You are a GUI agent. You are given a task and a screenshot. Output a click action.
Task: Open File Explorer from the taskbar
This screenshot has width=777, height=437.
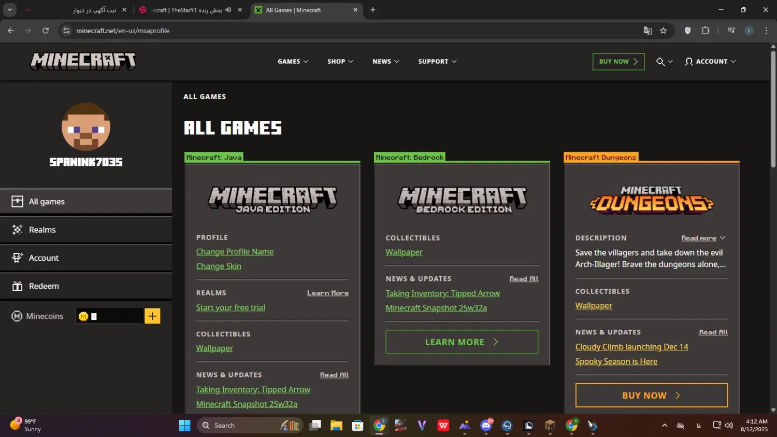pyautogui.click(x=336, y=426)
